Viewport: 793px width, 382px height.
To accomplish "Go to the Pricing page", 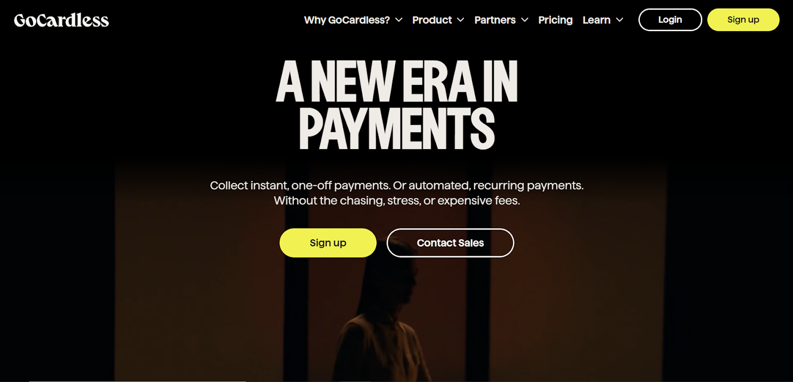I will (x=556, y=20).
